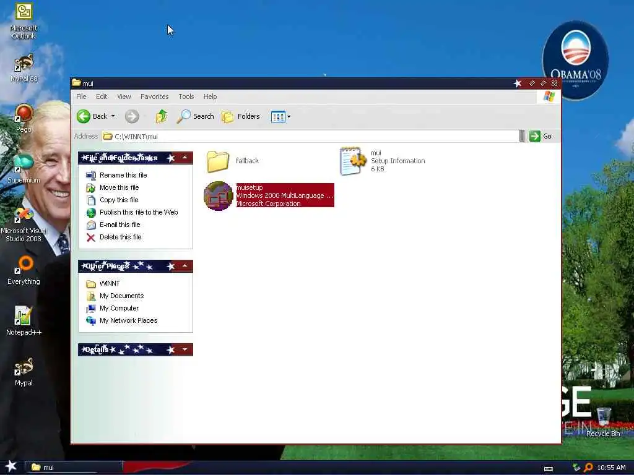This screenshot has height=475, width=634.
Task: Click the Forward arrow button
Action: (x=132, y=116)
